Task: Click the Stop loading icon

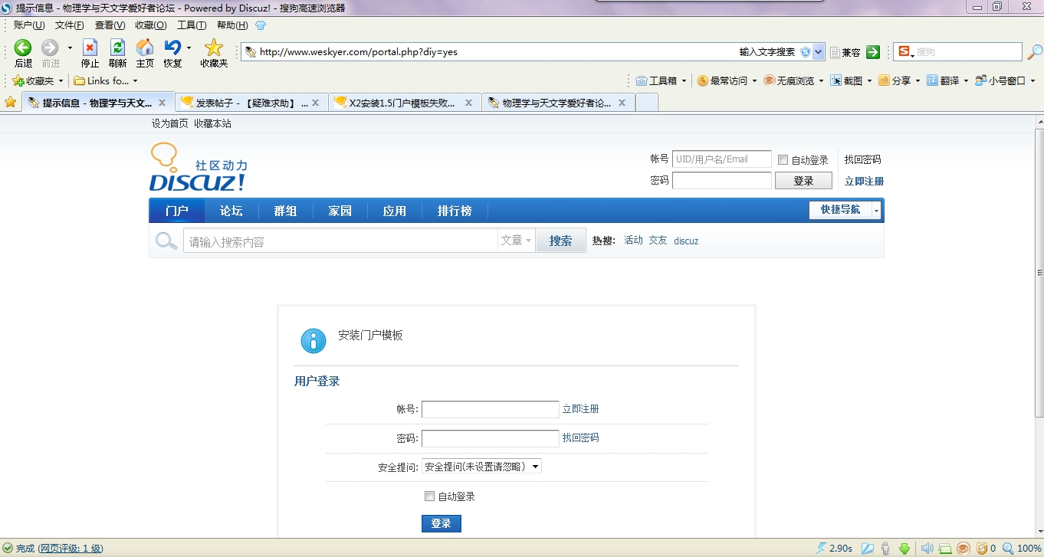Action: tap(90, 48)
